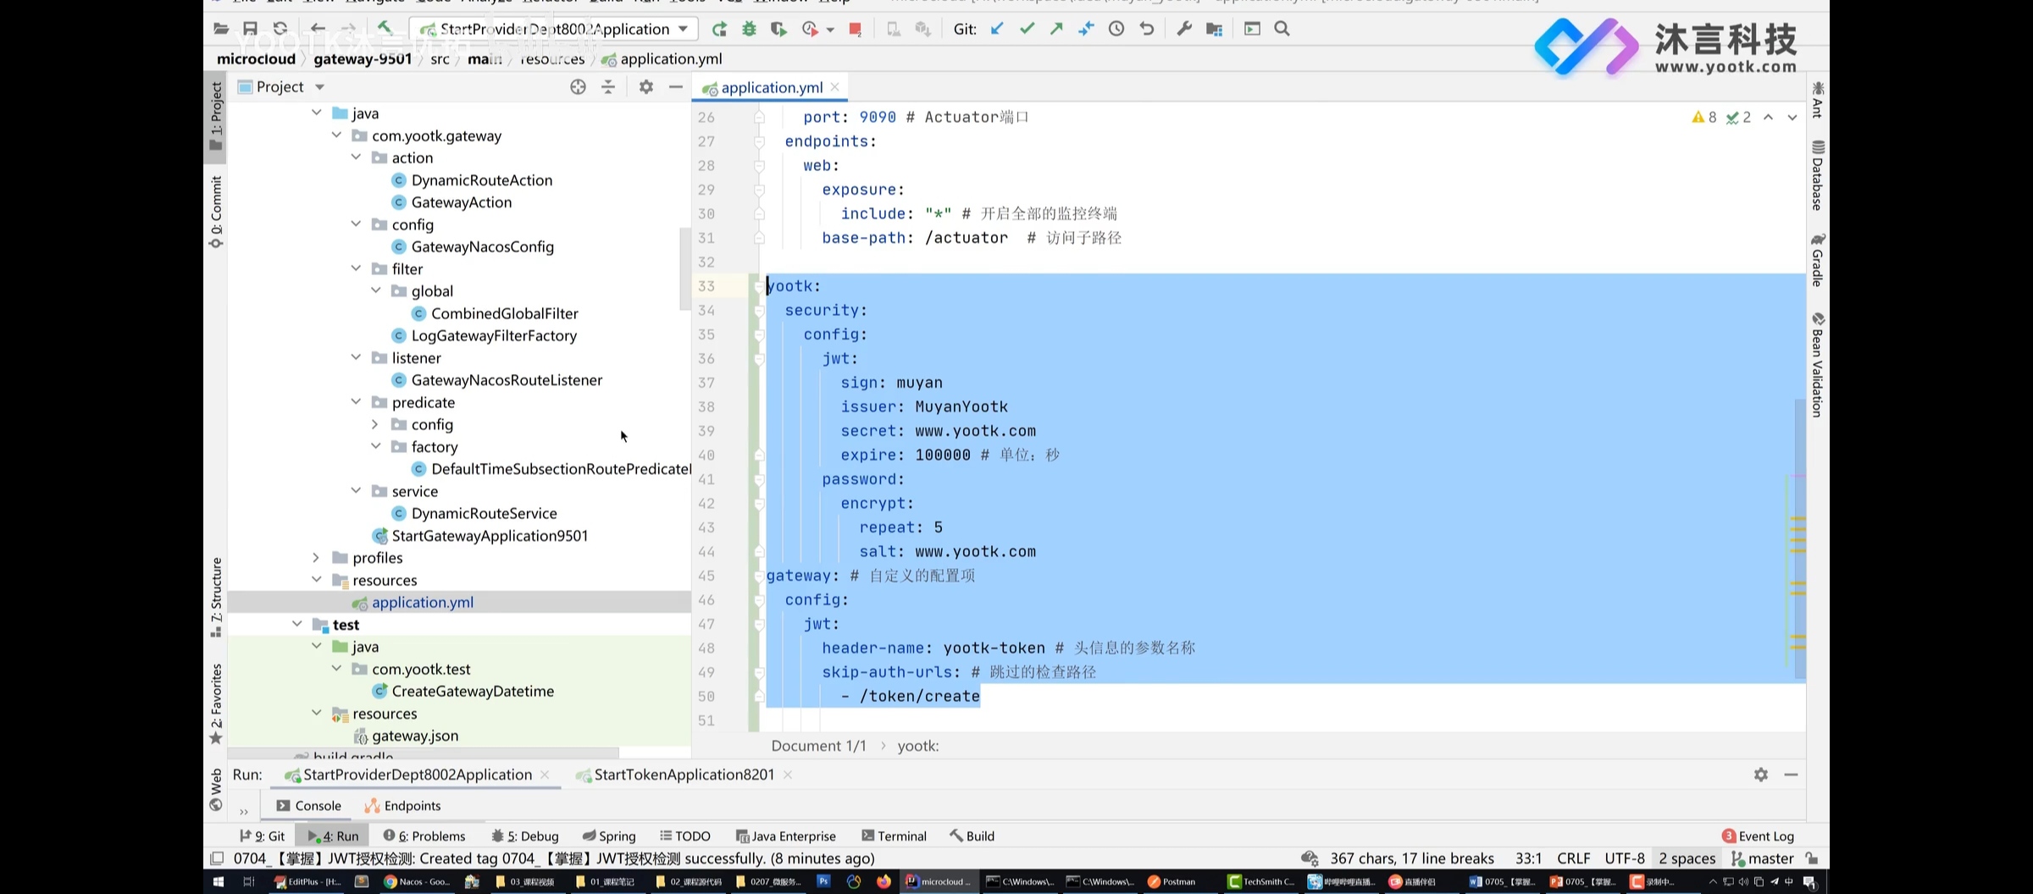The height and width of the screenshot is (894, 2033).
Task: Click microcloud in breadcrumb path
Action: [x=256, y=58]
